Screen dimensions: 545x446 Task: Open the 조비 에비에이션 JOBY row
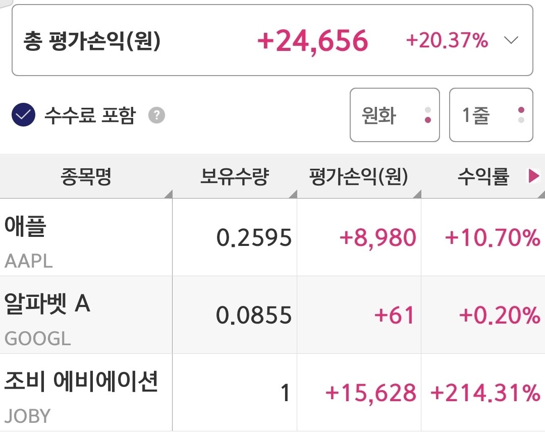click(272, 393)
